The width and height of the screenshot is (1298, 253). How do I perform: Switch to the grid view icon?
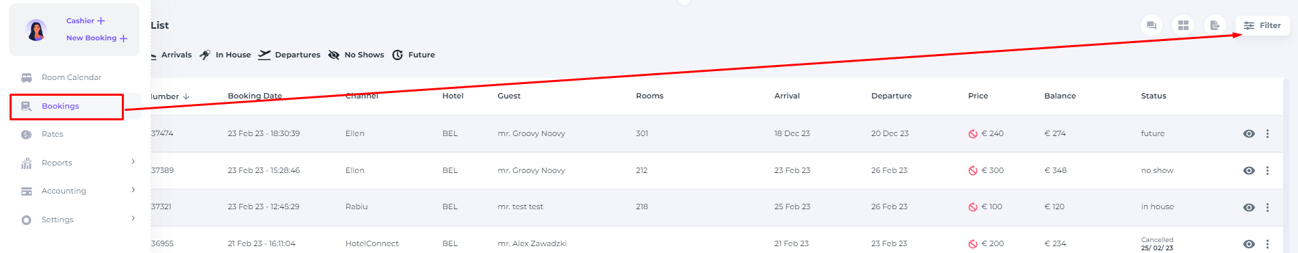pyautogui.click(x=1183, y=25)
